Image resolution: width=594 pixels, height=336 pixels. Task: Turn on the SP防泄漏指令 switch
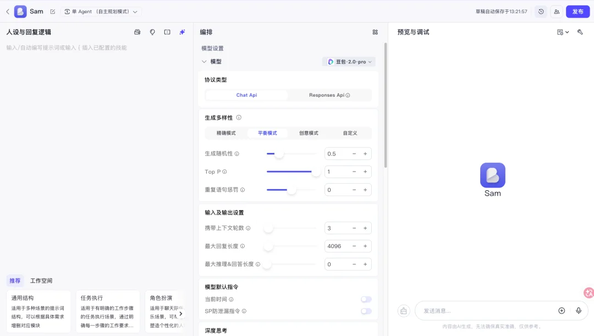[x=366, y=311]
